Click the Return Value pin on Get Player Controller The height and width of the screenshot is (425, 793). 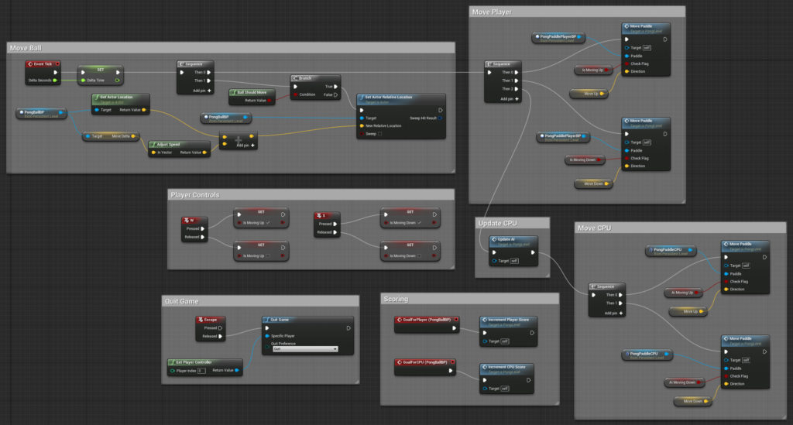pyautogui.click(x=237, y=370)
